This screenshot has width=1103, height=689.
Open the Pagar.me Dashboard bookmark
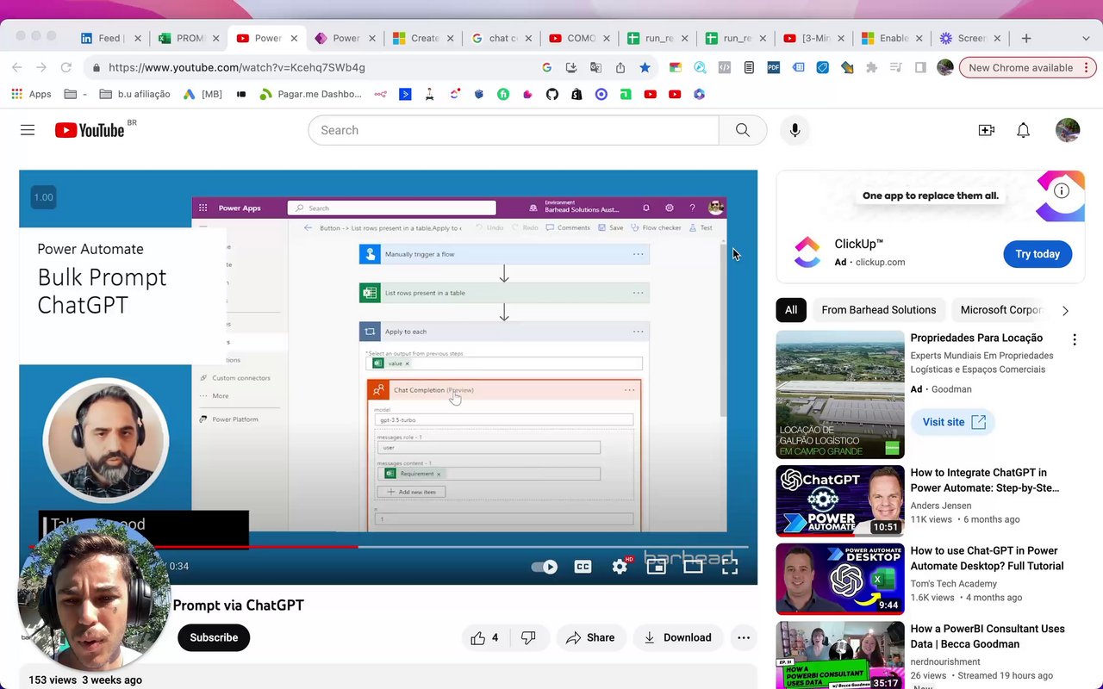310,94
